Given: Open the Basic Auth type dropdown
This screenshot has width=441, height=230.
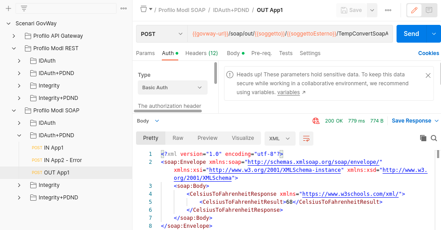Looking at the screenshot, I should point(172,87).
